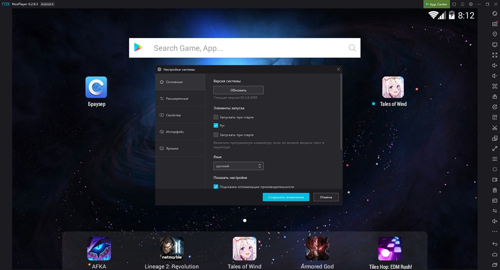Toggle fullscreen with the four-arrows icon
500x270 pixels.
[495, 55]
